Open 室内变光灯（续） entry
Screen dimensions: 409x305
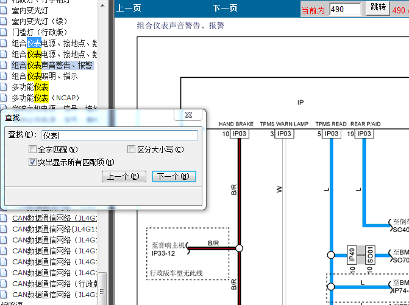[x=41, y=21]
